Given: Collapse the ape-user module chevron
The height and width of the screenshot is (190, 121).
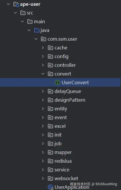Looking at the screenshot, I should coord(8,4).
